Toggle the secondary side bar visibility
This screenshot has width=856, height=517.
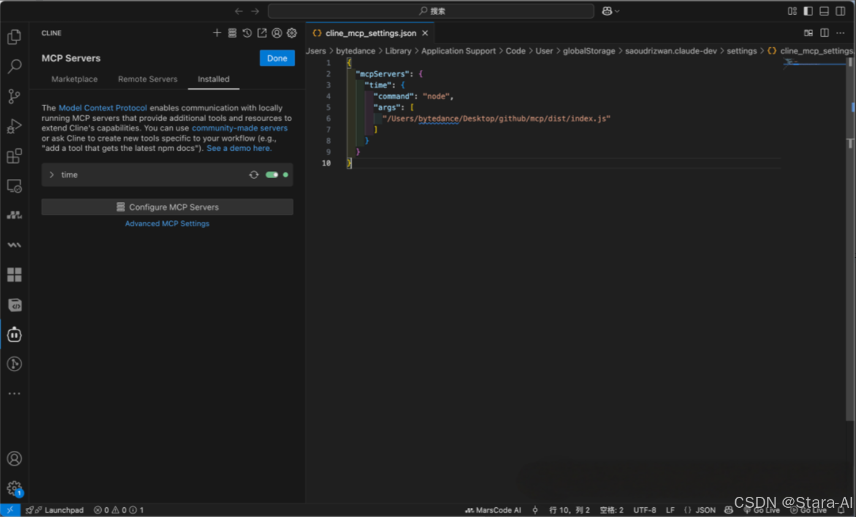point(840,11)
